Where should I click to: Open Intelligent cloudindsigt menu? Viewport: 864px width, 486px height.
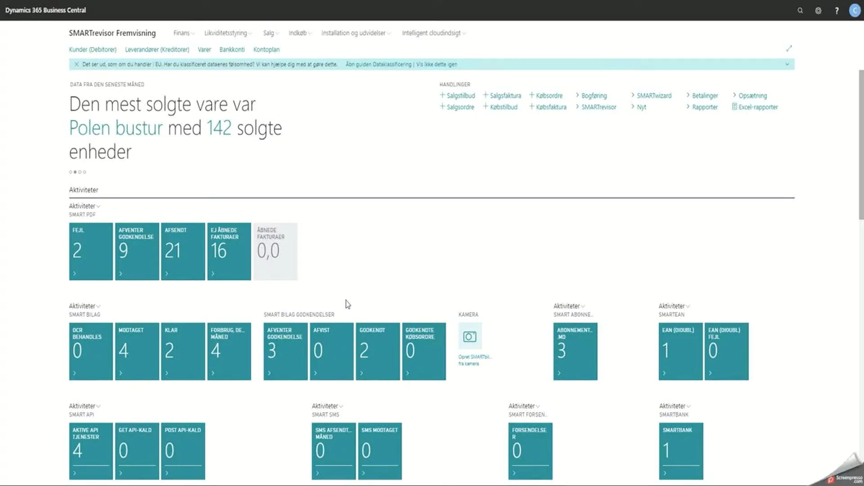433,33
